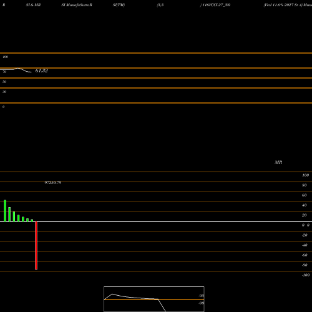Image resolution: width=312 pixels, height=312 pixels.
Task: Click the 'SI(TM)' header text
Action: [119, 5]
